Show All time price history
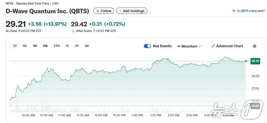 [87, 46]
